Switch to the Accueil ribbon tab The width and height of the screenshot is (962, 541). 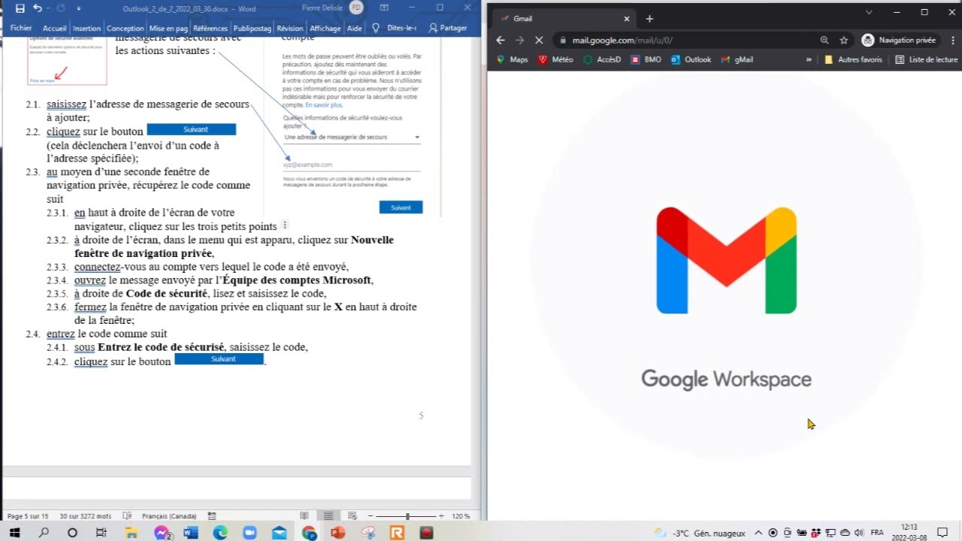click(x=55, y=28)
